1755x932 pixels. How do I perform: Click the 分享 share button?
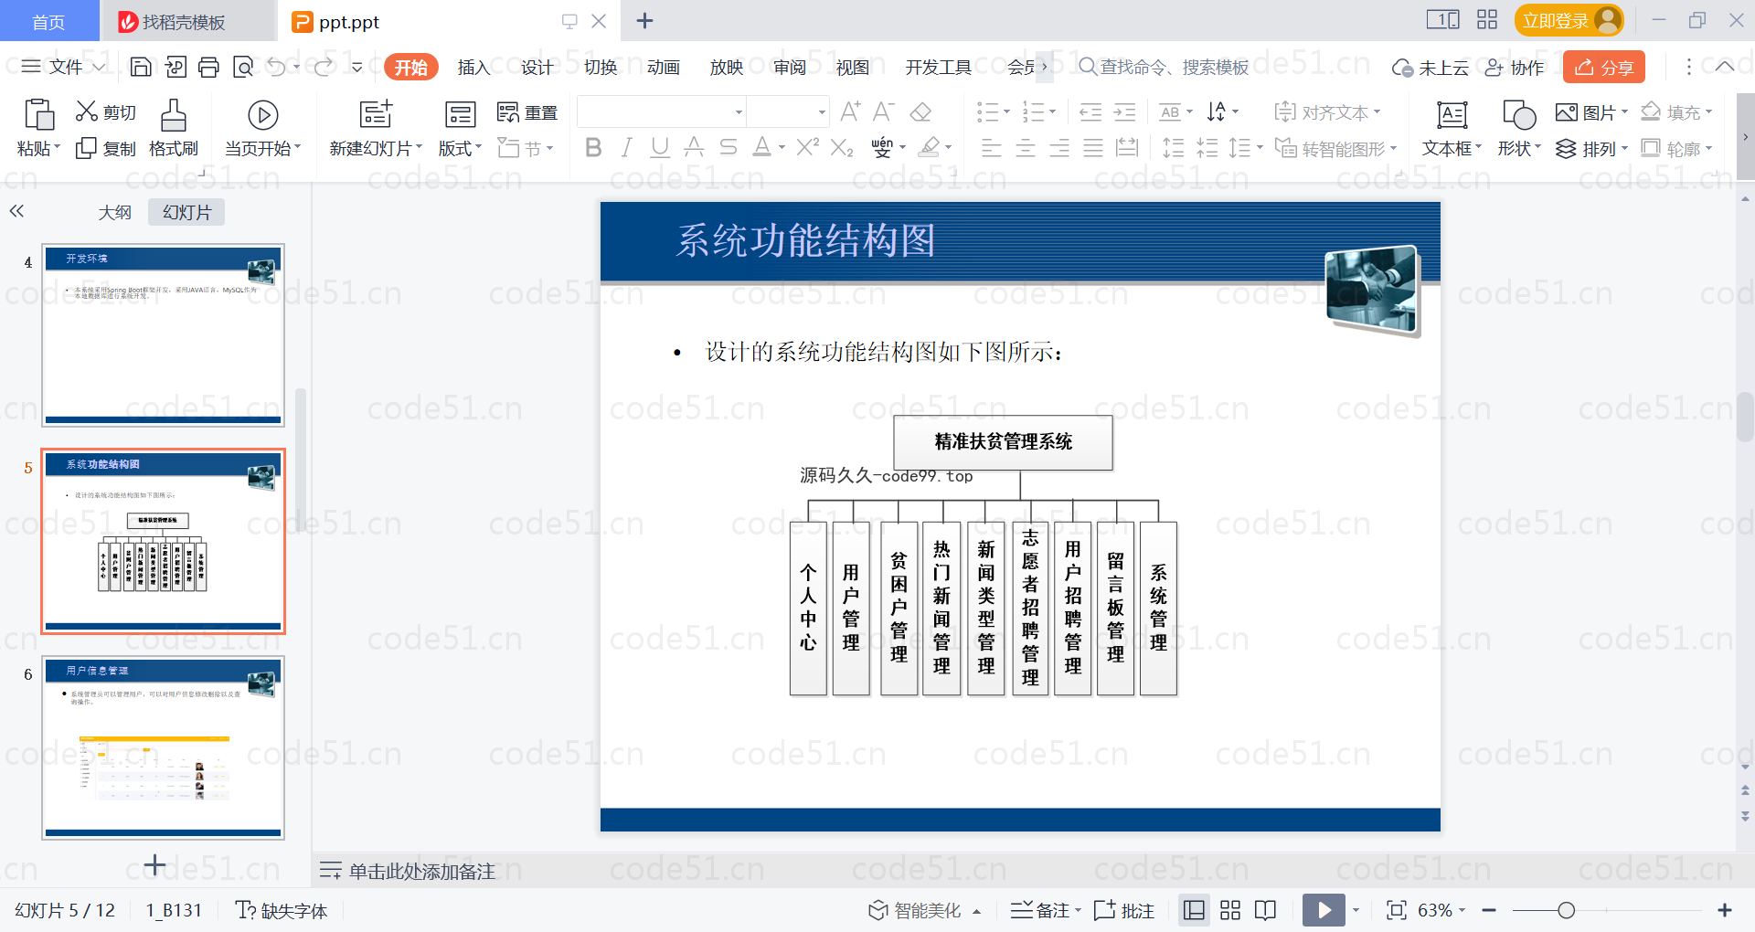tap(1604, 67)
